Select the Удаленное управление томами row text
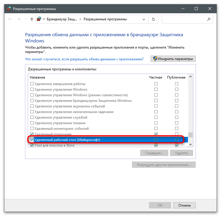This screenshot has width=221, height=216. 60,123
